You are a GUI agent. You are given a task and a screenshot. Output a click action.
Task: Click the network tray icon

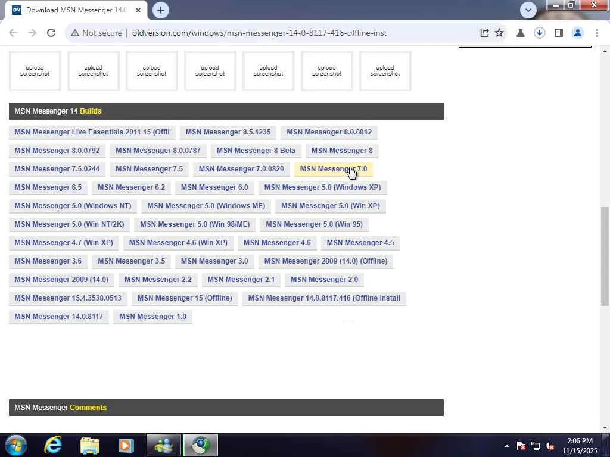pyautogui.click(x=536, y=446)
